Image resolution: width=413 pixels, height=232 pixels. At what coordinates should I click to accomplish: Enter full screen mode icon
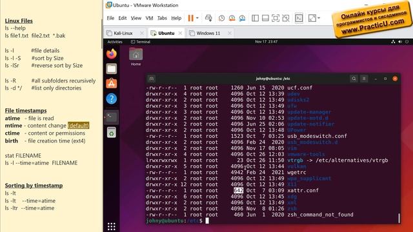276,18
